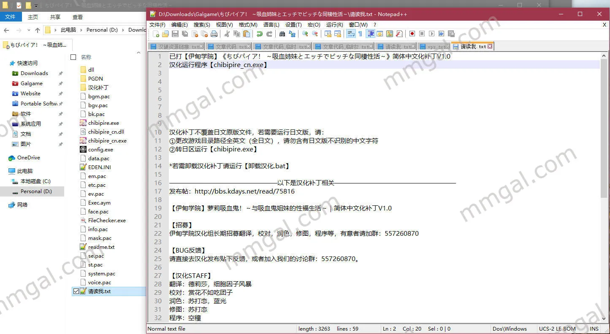Image resolution: width=610 pixels, height=334 pixels.
Task: Click the Notepad++ vertical scrollbar thumb
Action: coord(604,127)
